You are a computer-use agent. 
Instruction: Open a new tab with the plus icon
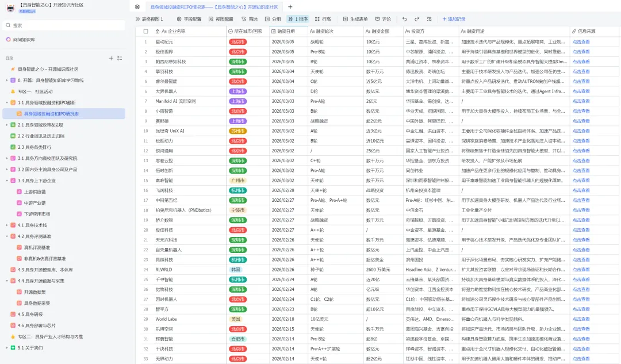pos(290,7)
